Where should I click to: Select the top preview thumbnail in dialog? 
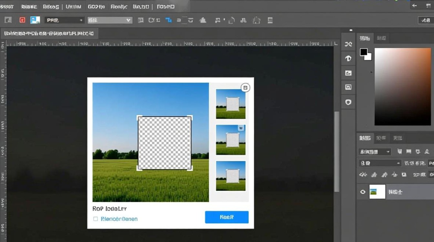(231, 104)
